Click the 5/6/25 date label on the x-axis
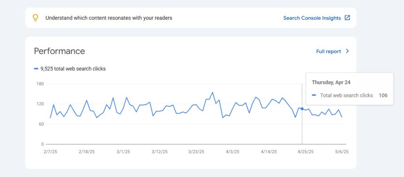The width and height of the screenshot is (404, 177). click(x=342, y=152)
